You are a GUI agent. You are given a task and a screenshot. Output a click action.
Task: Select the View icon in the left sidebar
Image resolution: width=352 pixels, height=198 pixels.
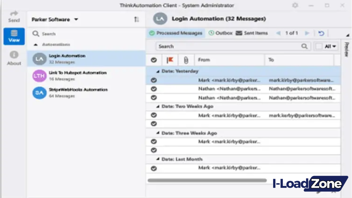(14, 36)
